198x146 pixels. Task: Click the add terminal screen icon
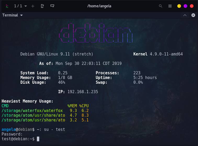(x=52, y=6)
